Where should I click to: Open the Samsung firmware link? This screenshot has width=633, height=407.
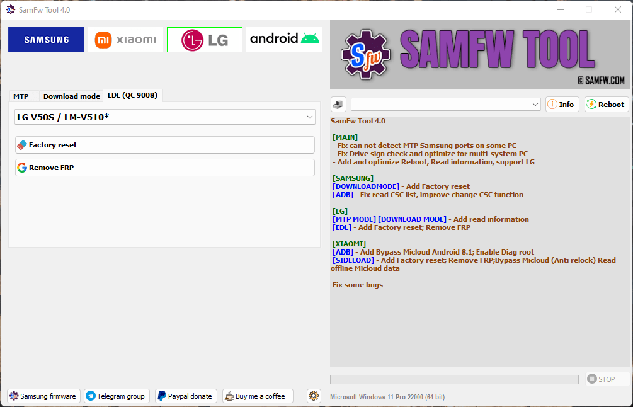[43, 396]
